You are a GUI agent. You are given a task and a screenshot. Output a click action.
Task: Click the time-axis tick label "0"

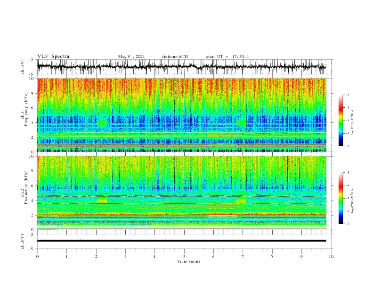[37, 256]
